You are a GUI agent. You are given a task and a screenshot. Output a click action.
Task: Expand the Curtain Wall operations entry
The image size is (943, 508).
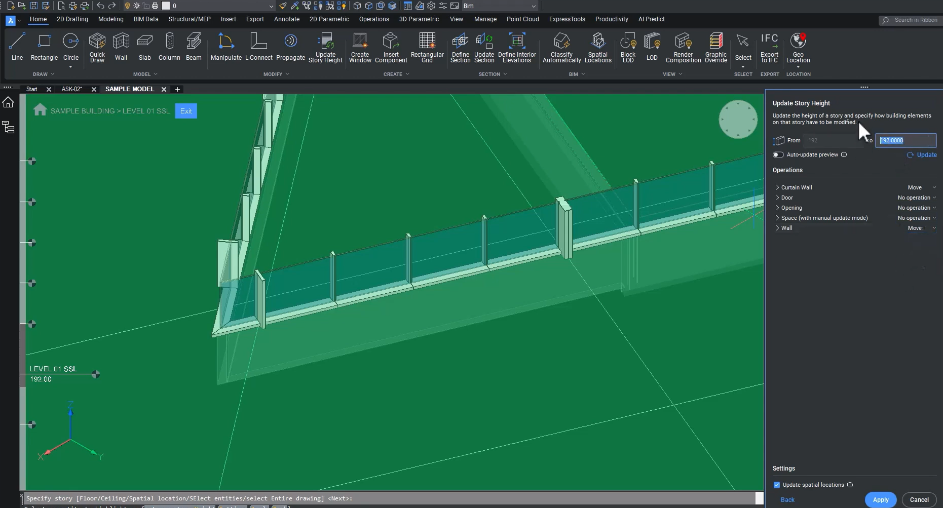coord(777,187)
